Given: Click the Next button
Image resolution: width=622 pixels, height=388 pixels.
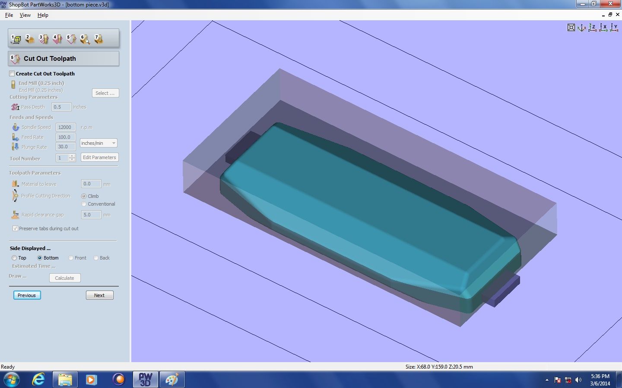Looking at the screenshot, I should coord(99,295).
